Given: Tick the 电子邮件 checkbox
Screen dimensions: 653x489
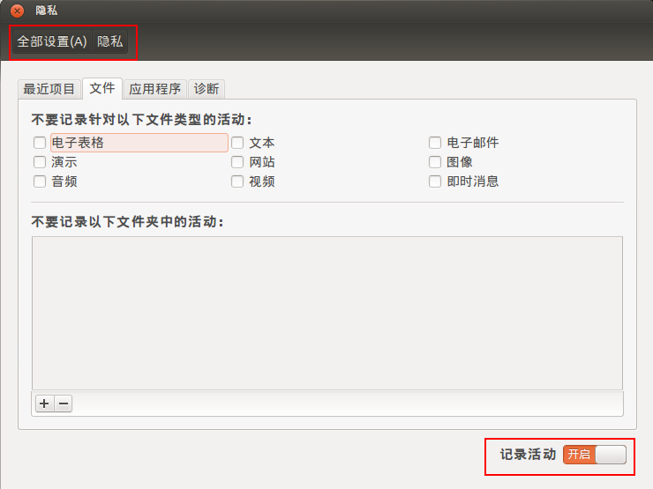Looking at the screenshot, I should pyautogui.click(x=435, y=143).
